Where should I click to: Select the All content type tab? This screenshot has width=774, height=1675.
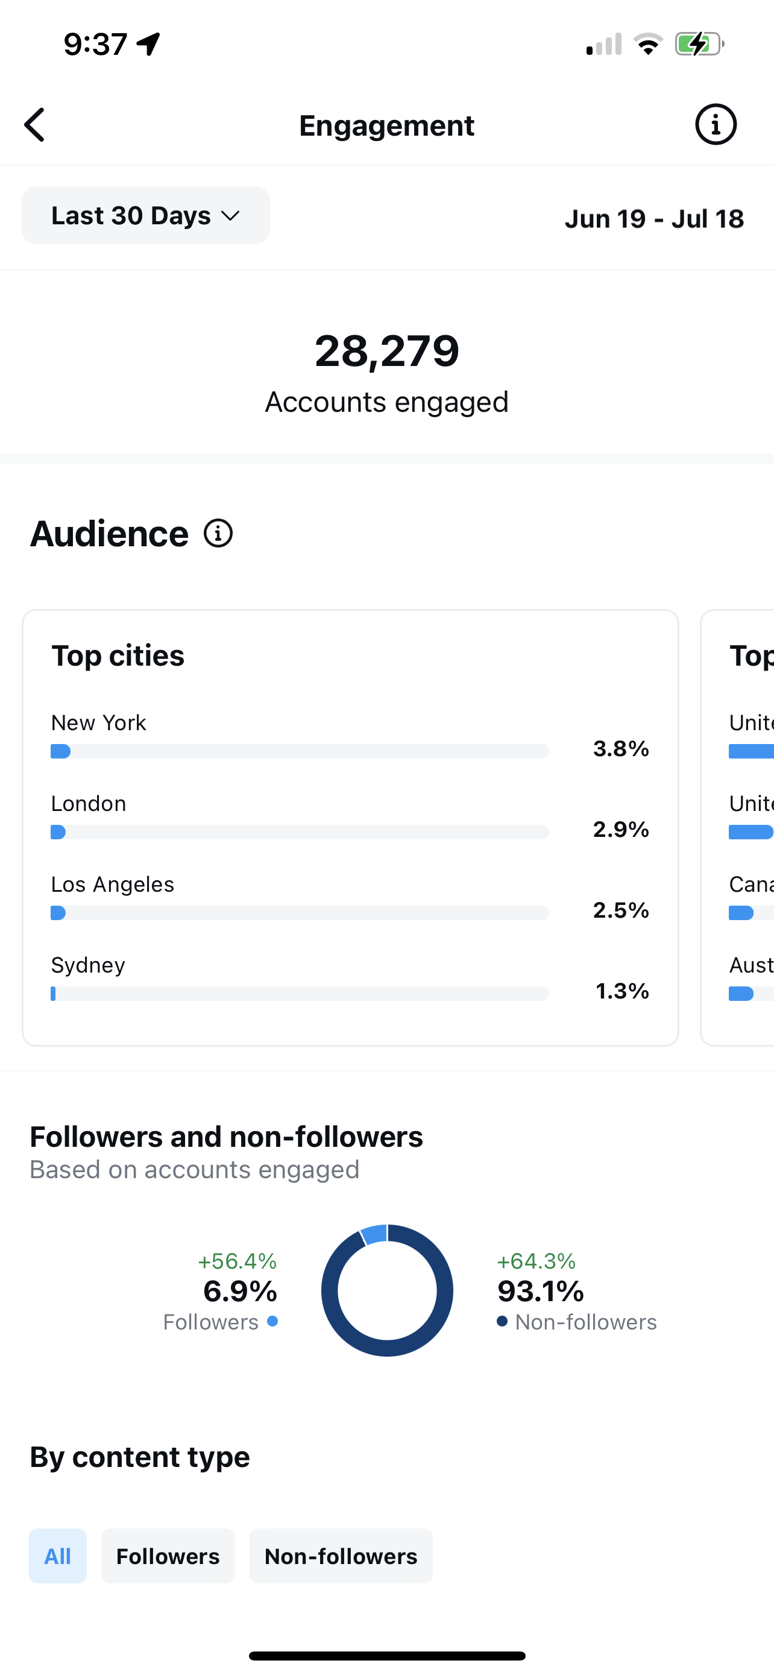click(x=58, y=1556)
